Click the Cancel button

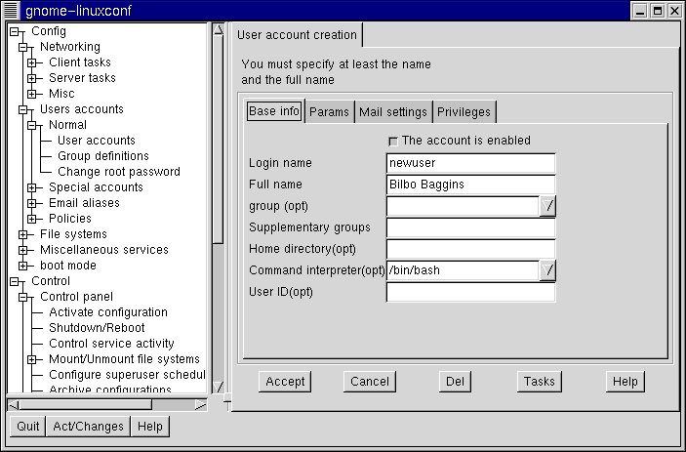(370, 382)
